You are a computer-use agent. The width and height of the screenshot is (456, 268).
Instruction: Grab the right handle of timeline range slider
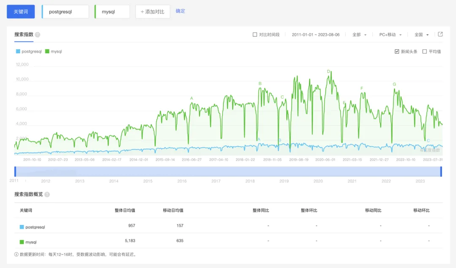tap(441, 172)
